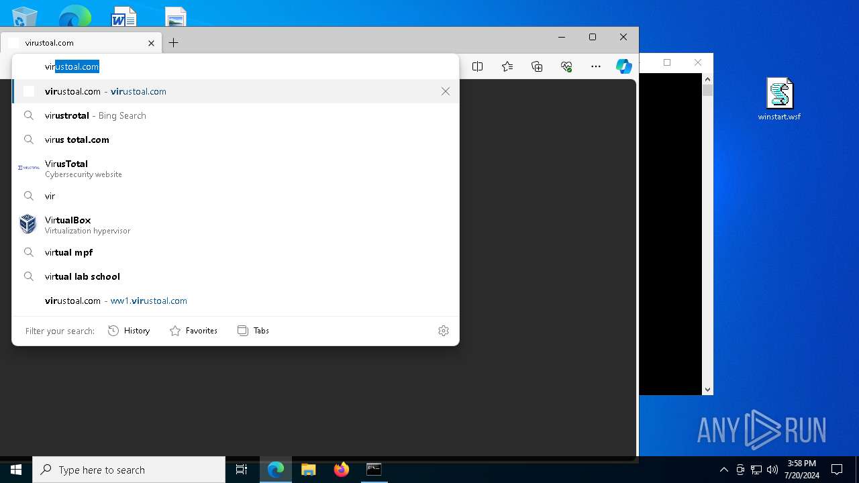Open Edge Settings and more menu

pyautogui.click(x=596, y=66)
